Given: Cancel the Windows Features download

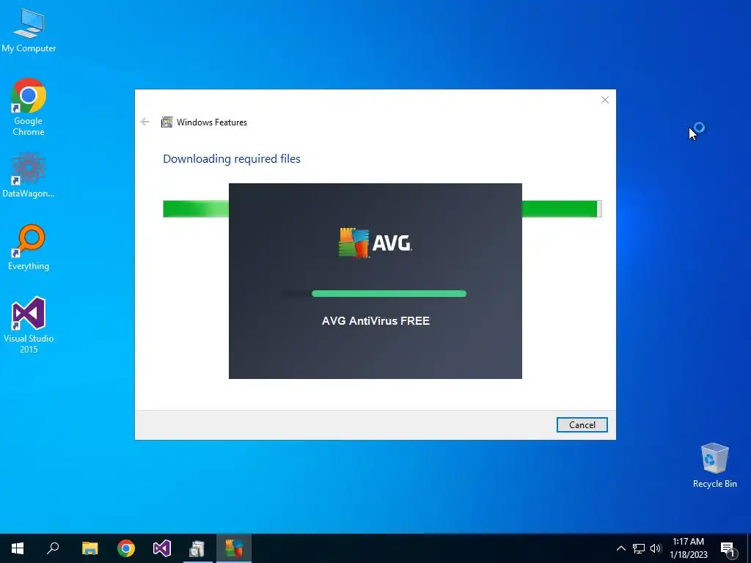Looking at the screenshot, I should click(582, 424).
